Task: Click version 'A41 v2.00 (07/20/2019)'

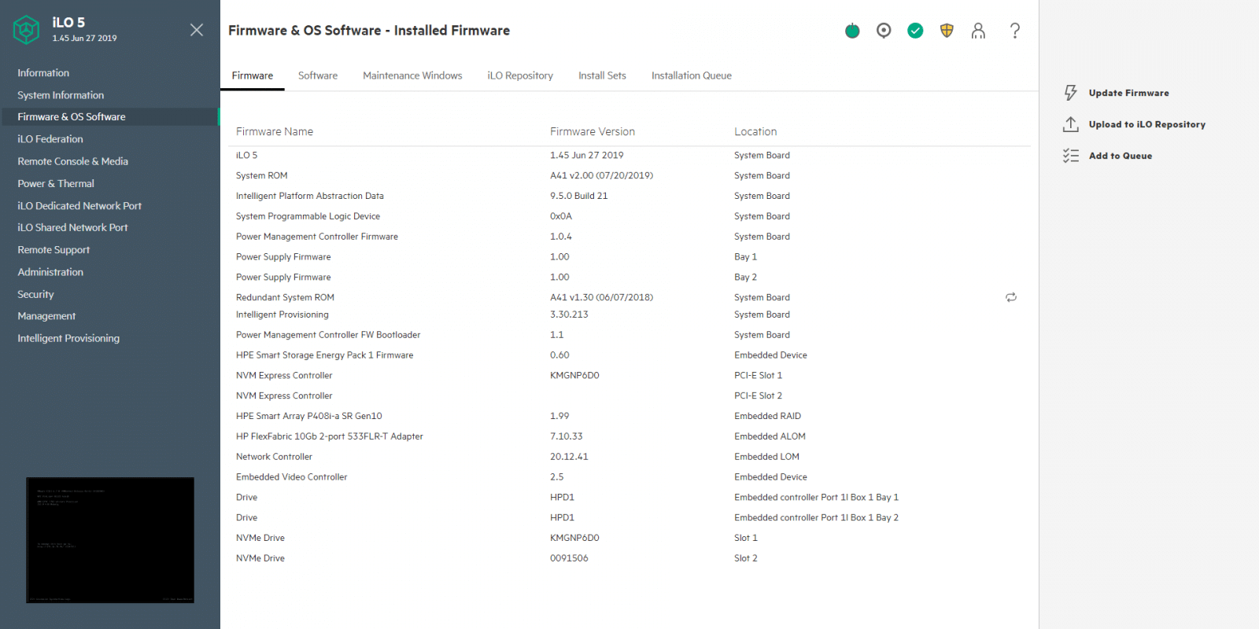Action: coord(601,175)
